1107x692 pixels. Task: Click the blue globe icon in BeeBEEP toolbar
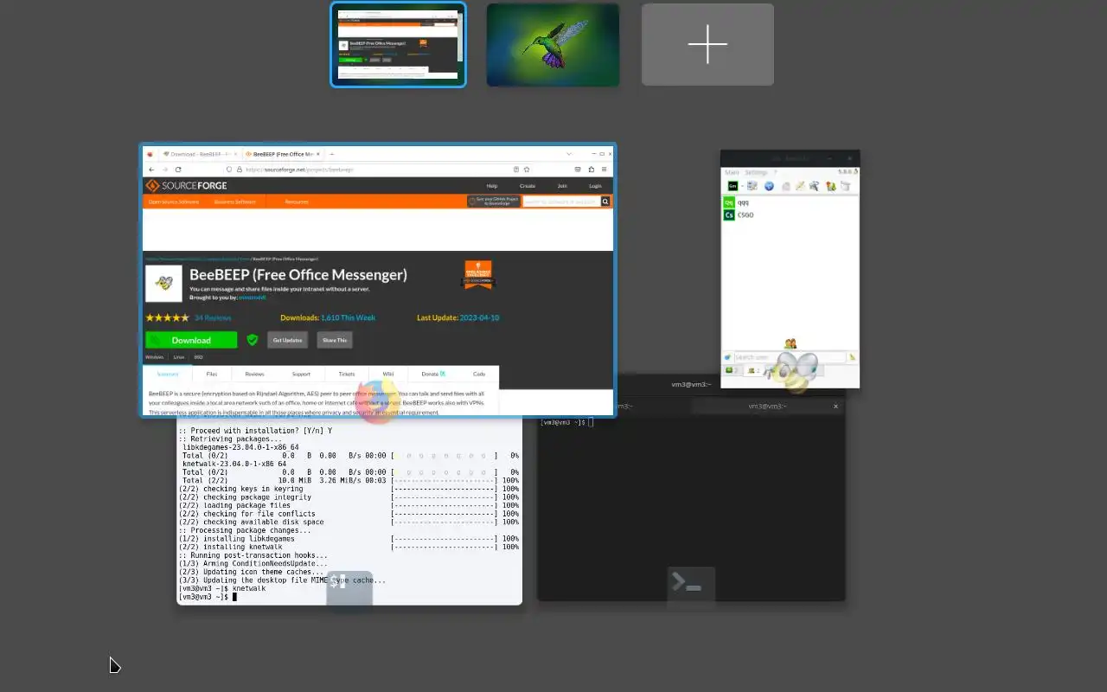769,186
